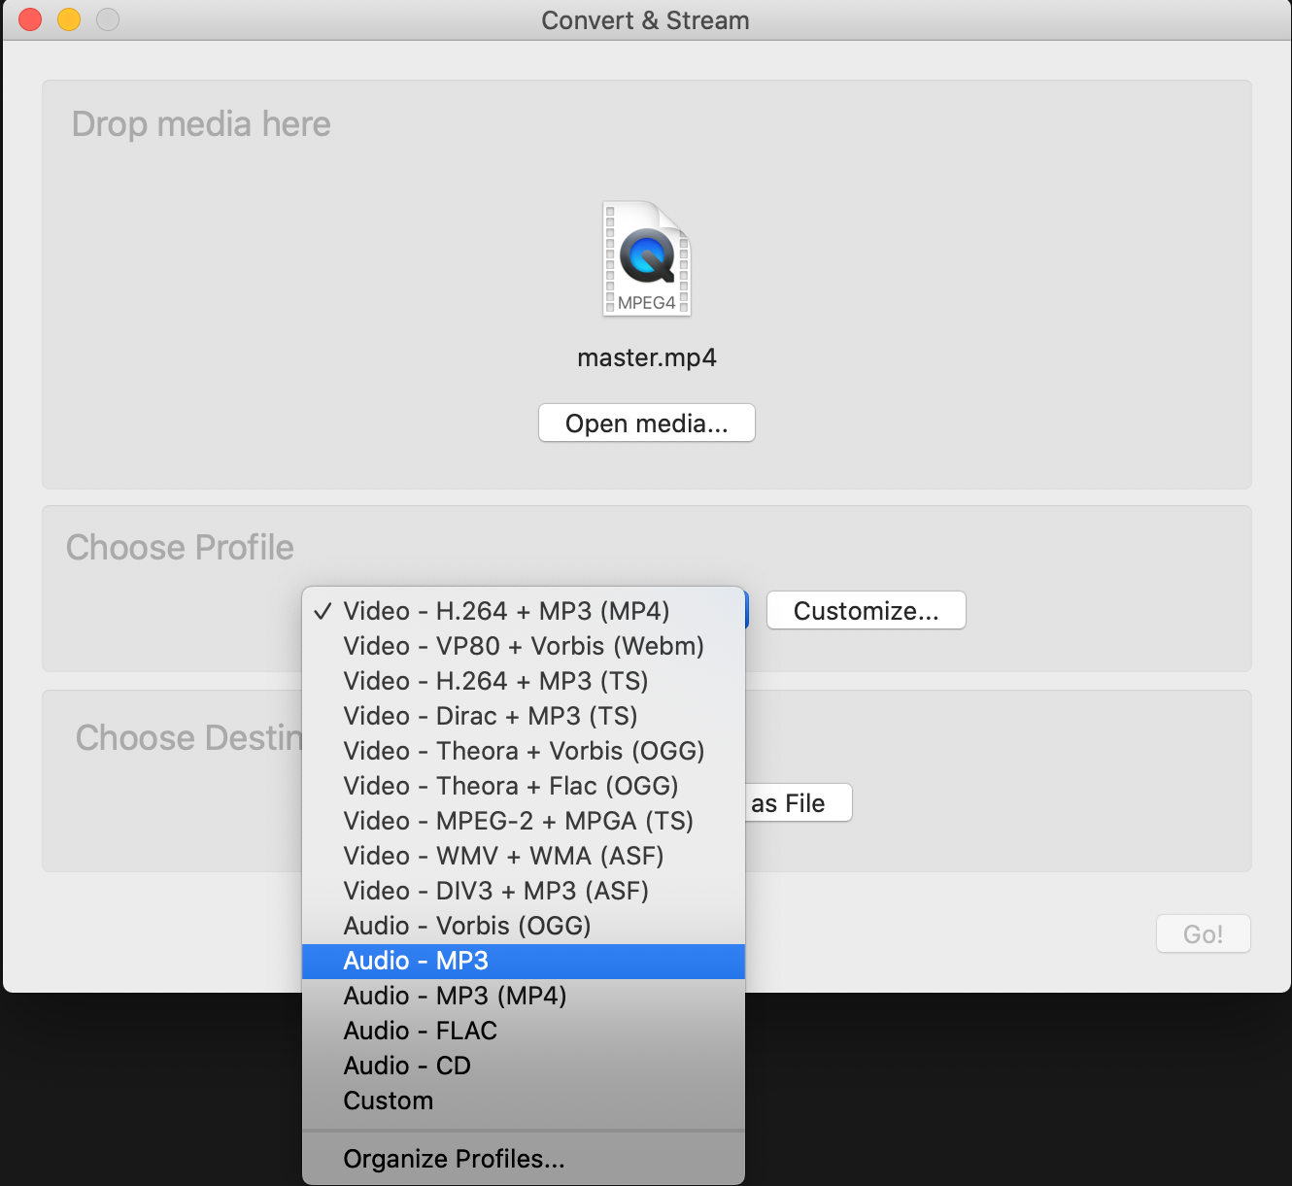Viewport: 1292px width, 1186px height.
Task: Select Audio - MP3 (MP4) profile
Action: tap(524, 996)
